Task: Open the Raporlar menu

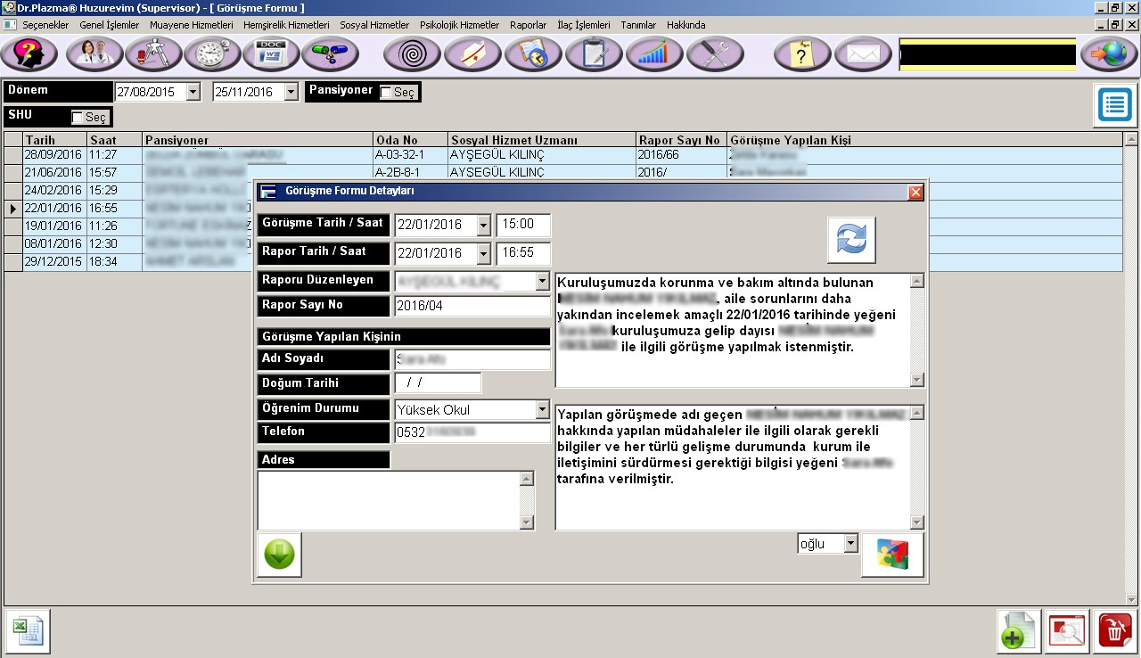Action: coord(528,25)
